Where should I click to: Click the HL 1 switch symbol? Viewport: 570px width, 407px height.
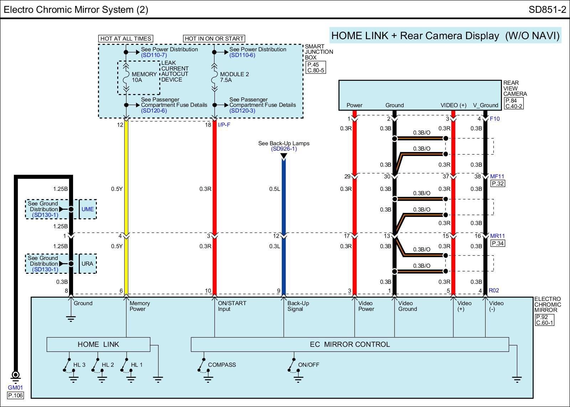[x=124, y=365]
